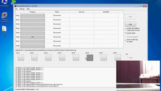Click the Port8 progress bar

click(32, 46)
